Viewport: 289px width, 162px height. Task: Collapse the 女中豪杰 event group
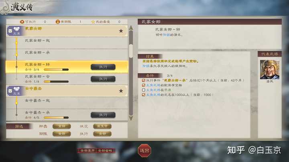click(10, 91)
